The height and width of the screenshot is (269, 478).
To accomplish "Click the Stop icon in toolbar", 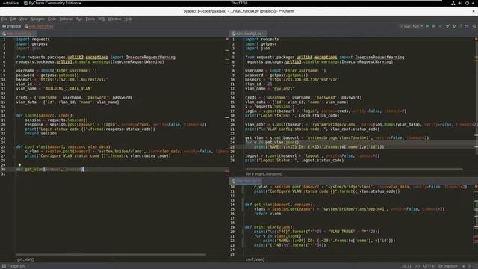I will point(440,27).
